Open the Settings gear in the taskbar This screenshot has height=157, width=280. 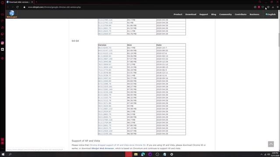pyautogui.click(x=171, y=154)
